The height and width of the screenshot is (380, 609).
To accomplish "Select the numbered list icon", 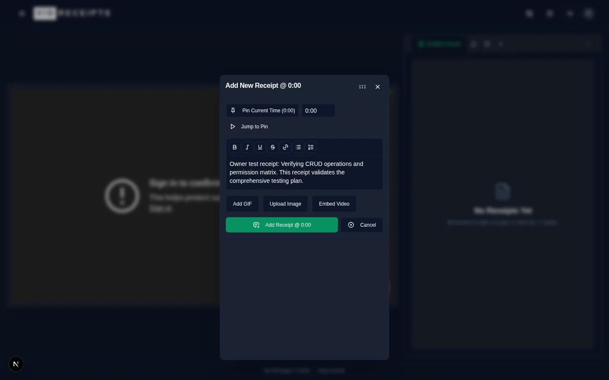I will 311,147.
